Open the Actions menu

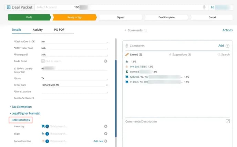coord(227,30)
